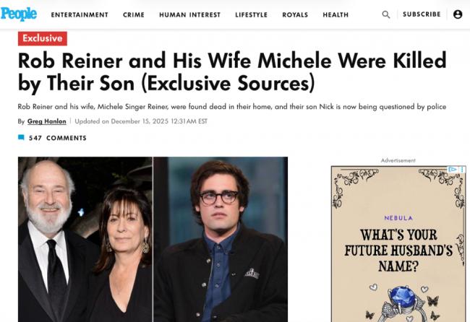Click the article headline text

[x=231, y=71]
